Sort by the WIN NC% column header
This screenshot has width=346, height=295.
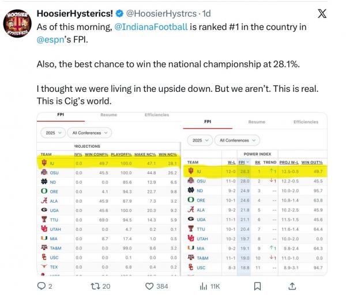point(168,154)
